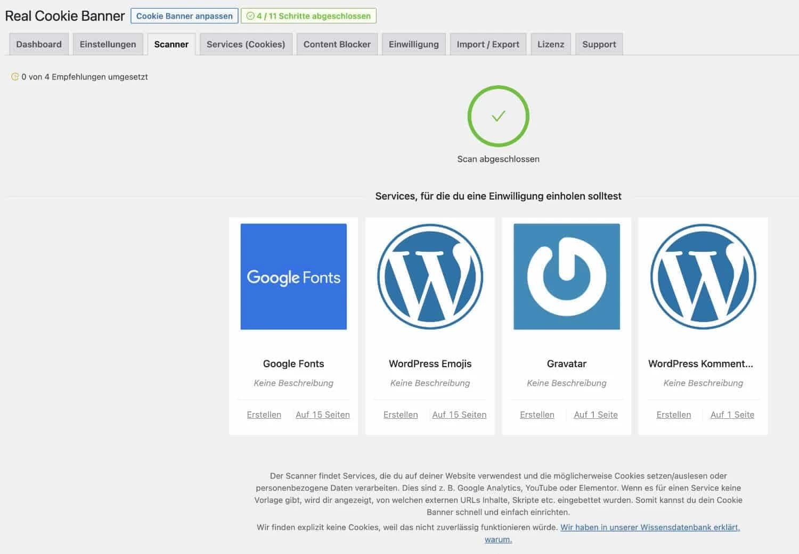This screenshot has width=799, height=554.
Task: Click the Gravatar service logo
Action: click(x=566, y=276)
